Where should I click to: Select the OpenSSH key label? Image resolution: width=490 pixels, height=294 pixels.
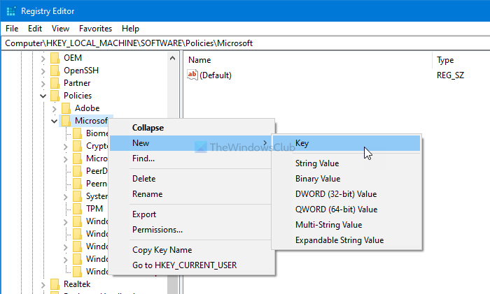[x=81, y=71]
